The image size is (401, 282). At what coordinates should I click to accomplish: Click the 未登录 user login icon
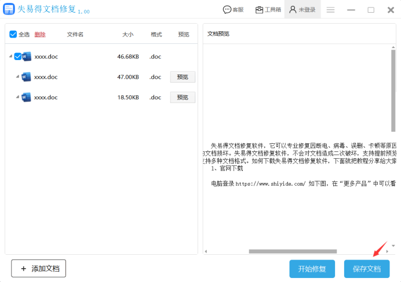pyautogui.click(x=302, y=10)
